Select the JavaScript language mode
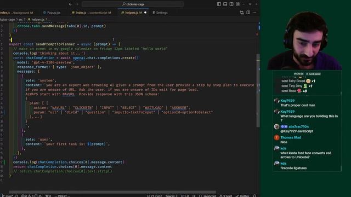The height and width of the screenshot is (197, 351). click(x=207, y=196)
